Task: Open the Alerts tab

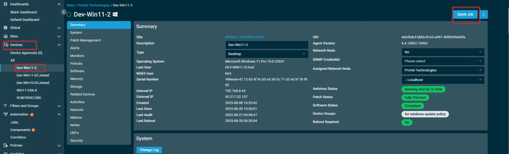Action: click(99, 48)
